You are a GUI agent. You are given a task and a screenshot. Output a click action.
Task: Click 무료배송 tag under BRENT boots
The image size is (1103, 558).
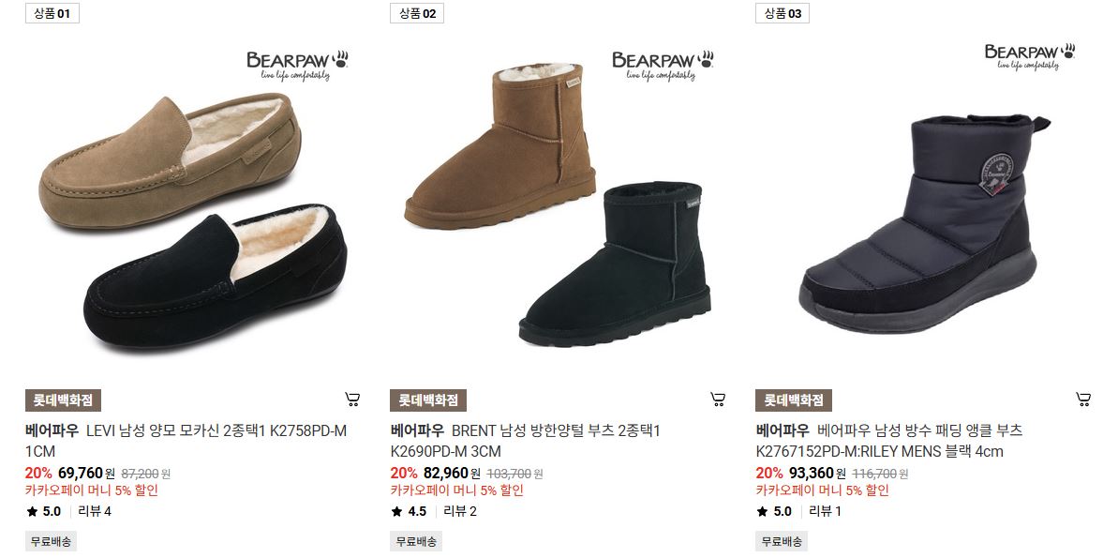pyautogui.click(x=416, y=542)
